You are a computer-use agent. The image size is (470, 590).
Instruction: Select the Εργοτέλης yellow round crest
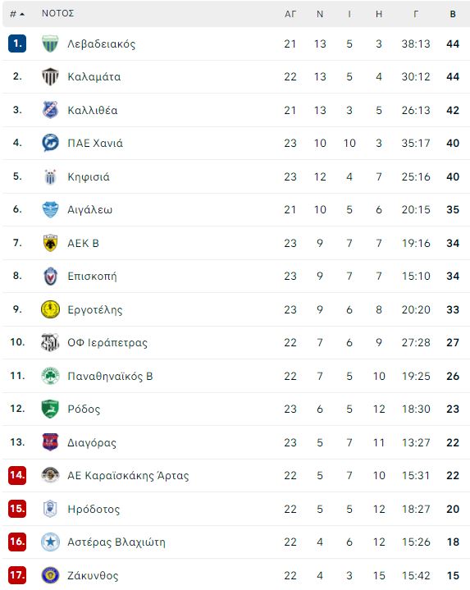50,309
